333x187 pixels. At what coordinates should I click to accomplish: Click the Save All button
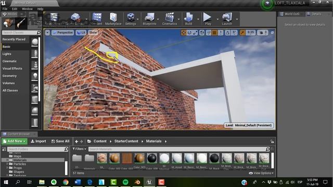60,141
